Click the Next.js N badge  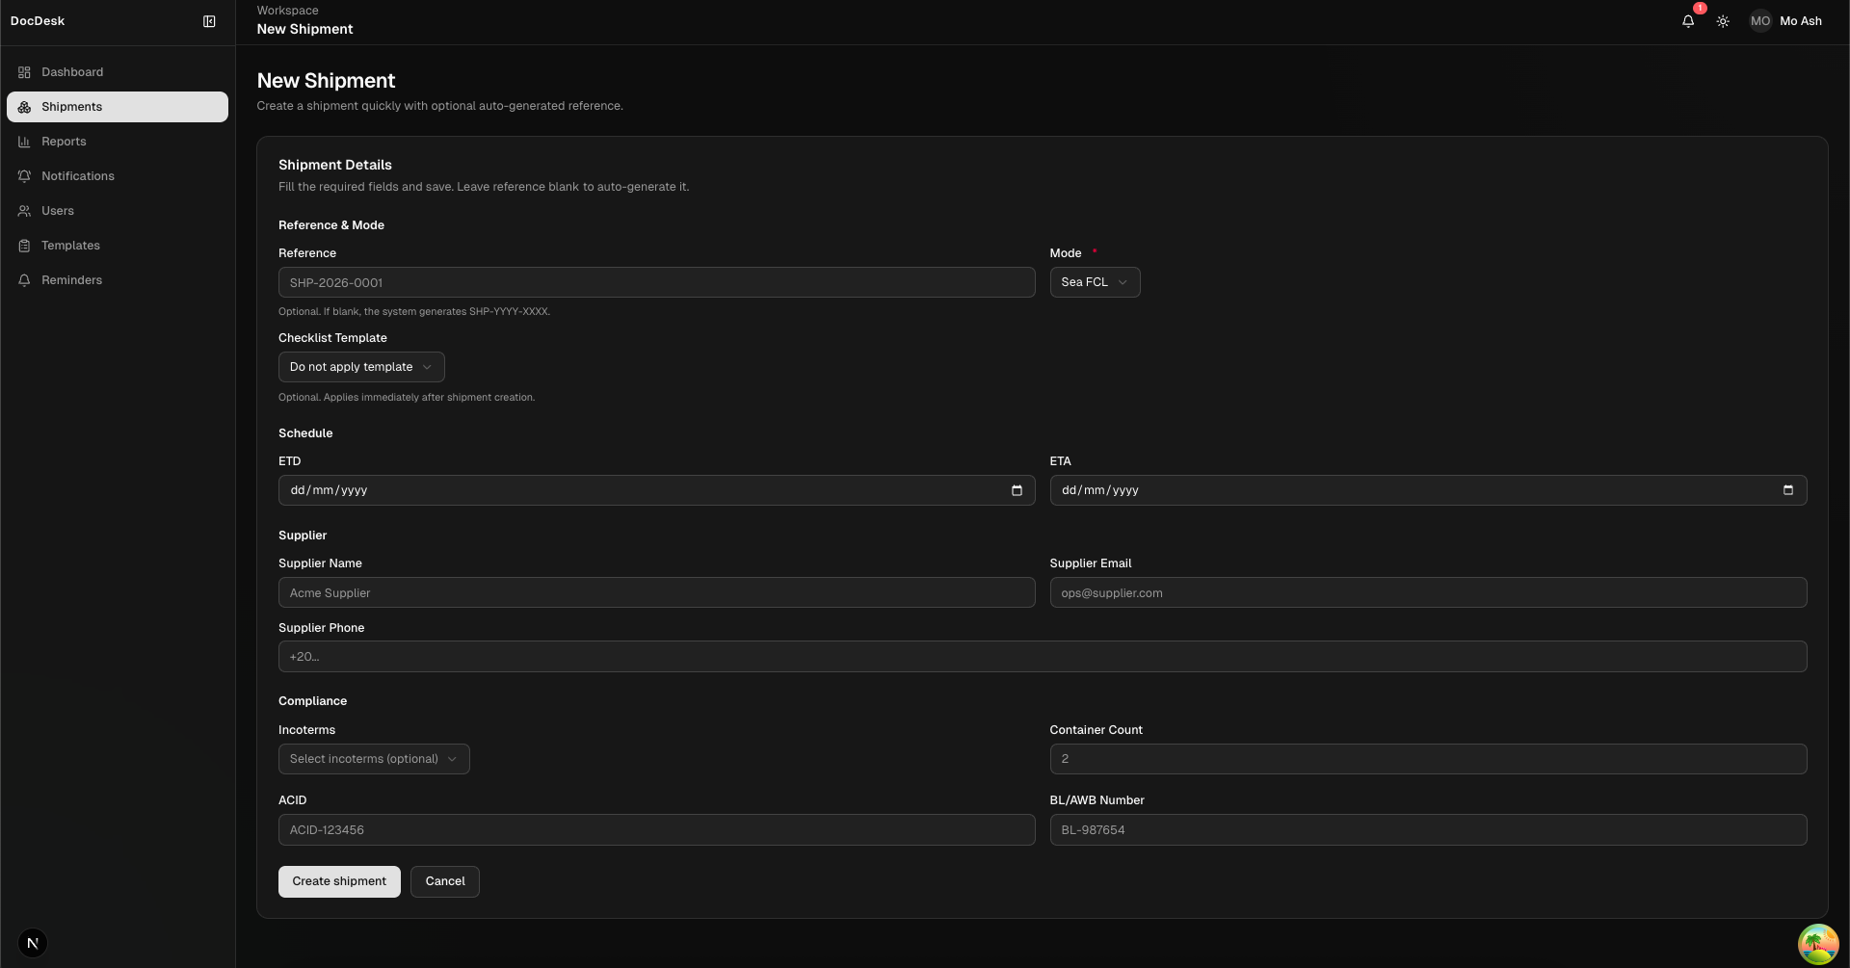click(x=33, y=943)
